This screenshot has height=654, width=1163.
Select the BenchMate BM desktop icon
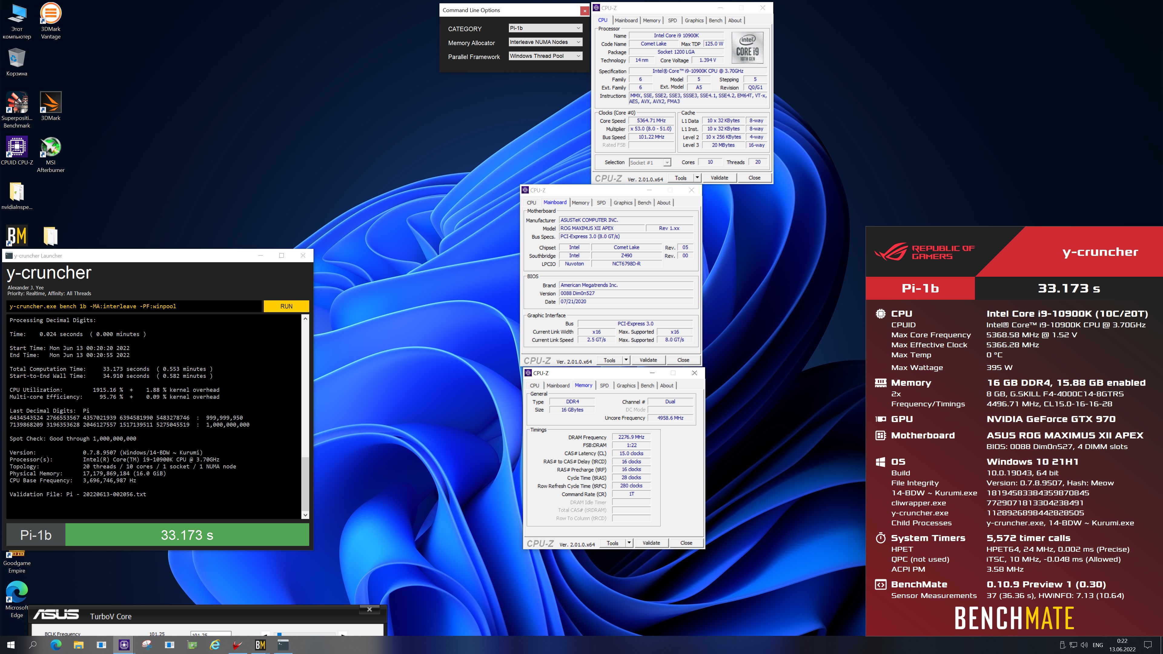tap(17, 235)
